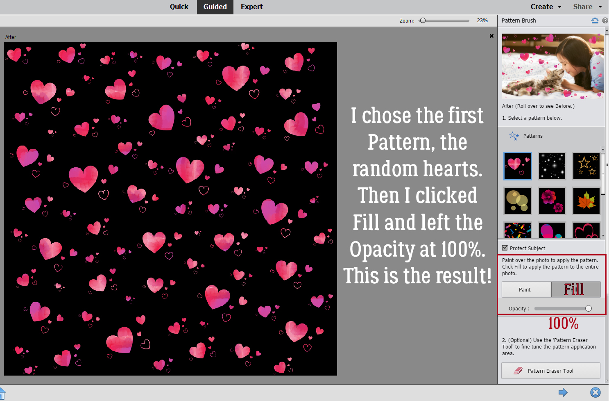This screenshot has height=401, width=609.
Task: Click the blue cancel X button
Action: [595, 392]
